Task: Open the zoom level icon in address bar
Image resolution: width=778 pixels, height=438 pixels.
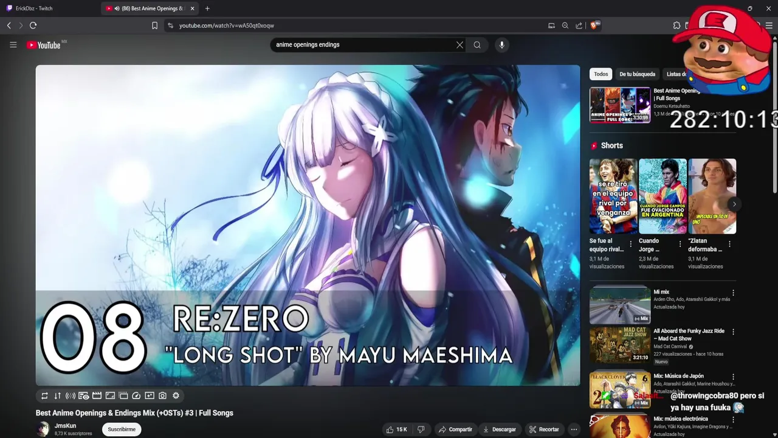Action: point(565,26)
